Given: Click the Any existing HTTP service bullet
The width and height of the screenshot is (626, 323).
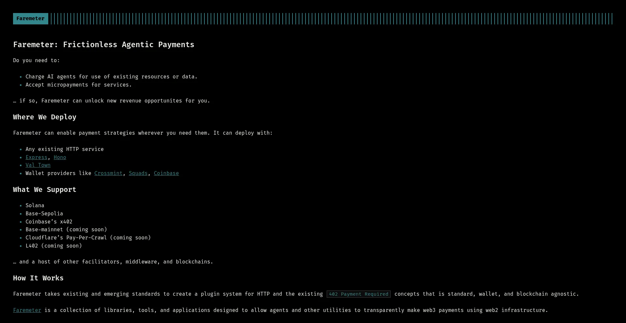Looking at the screenshot, I should click(65, 149).
